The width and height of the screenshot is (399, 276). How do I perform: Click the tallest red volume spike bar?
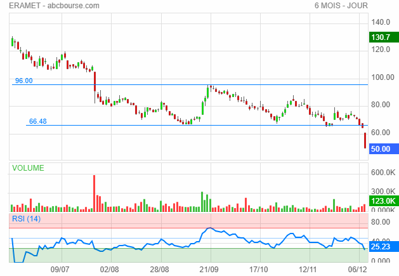(x=94, y=194)
